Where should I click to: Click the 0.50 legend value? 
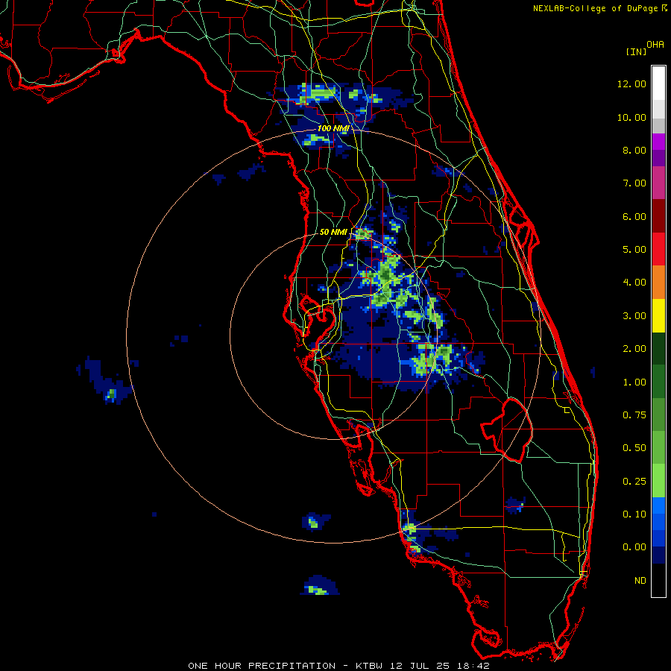tap(634, 448)
